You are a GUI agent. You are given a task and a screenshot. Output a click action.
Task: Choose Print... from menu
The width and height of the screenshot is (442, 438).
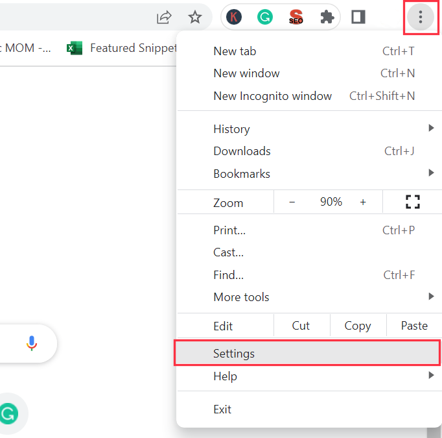point(310,230)
